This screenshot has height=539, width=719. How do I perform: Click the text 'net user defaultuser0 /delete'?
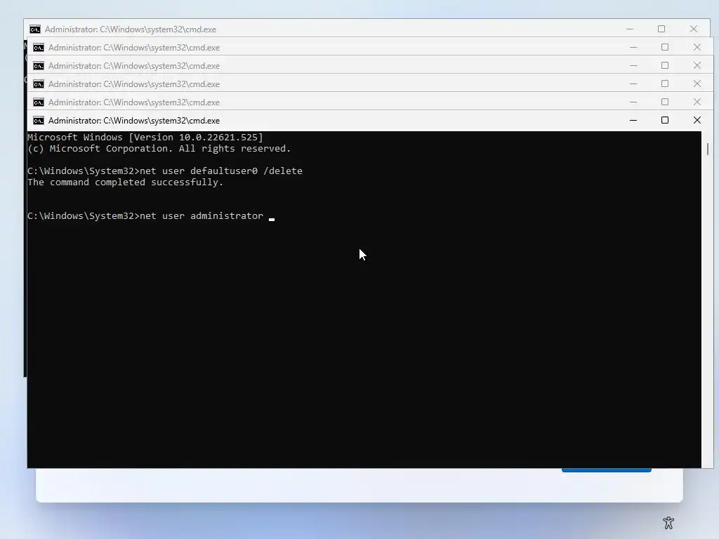coord(221,171)
